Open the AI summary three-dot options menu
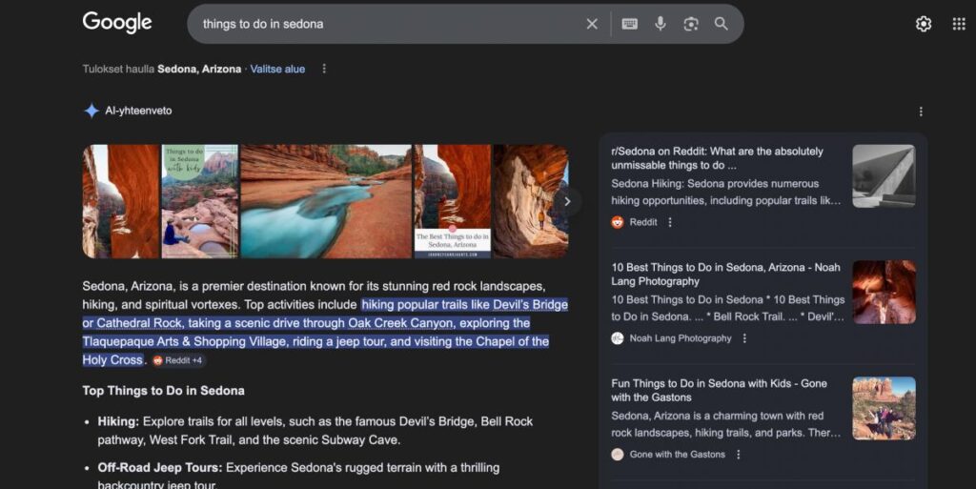Screen dimensions: 976x489 pyautogui.click(x=921, y=112)
